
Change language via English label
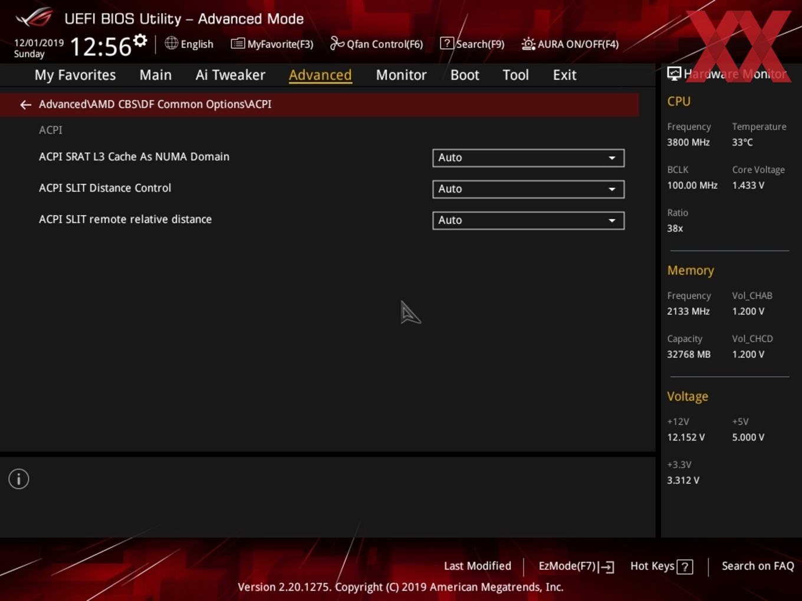[197, 44]
